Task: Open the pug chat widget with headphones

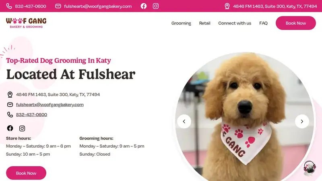Action: (x=310, y=168)
